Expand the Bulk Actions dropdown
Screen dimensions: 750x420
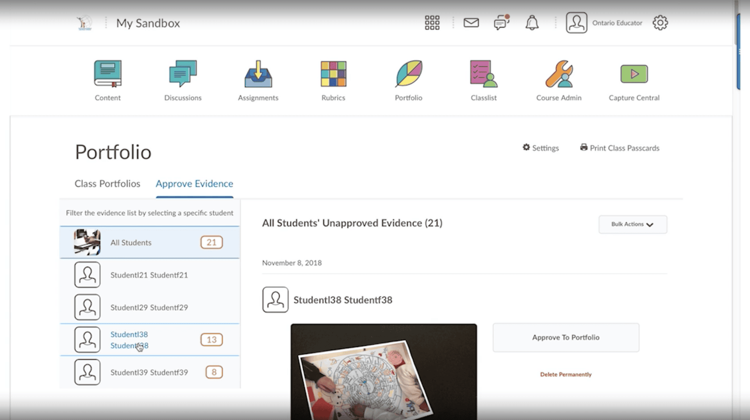632,224
